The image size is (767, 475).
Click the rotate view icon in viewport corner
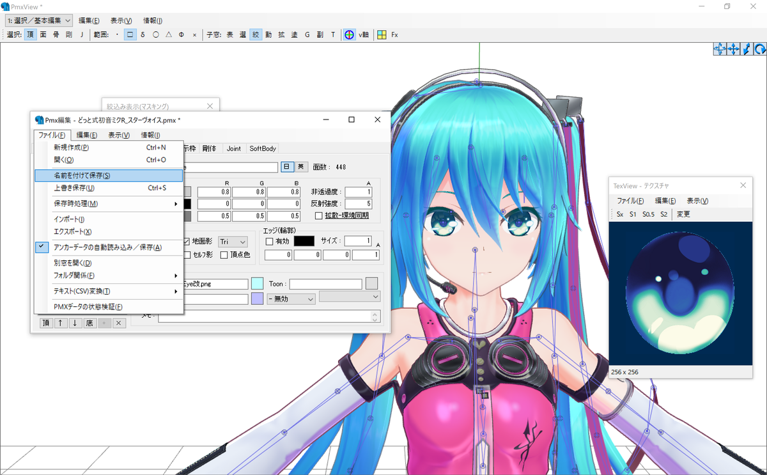pos(760,49)
